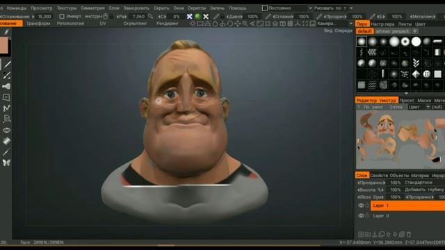The image size is (445, 250).
Task: Open the Ленты tab in brush panel
Action: click(x=405, y=24)
